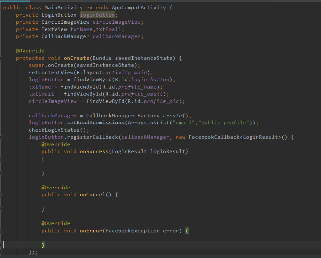
Task: Click the highlighted closing brace of onError
Action: point(43,245)
